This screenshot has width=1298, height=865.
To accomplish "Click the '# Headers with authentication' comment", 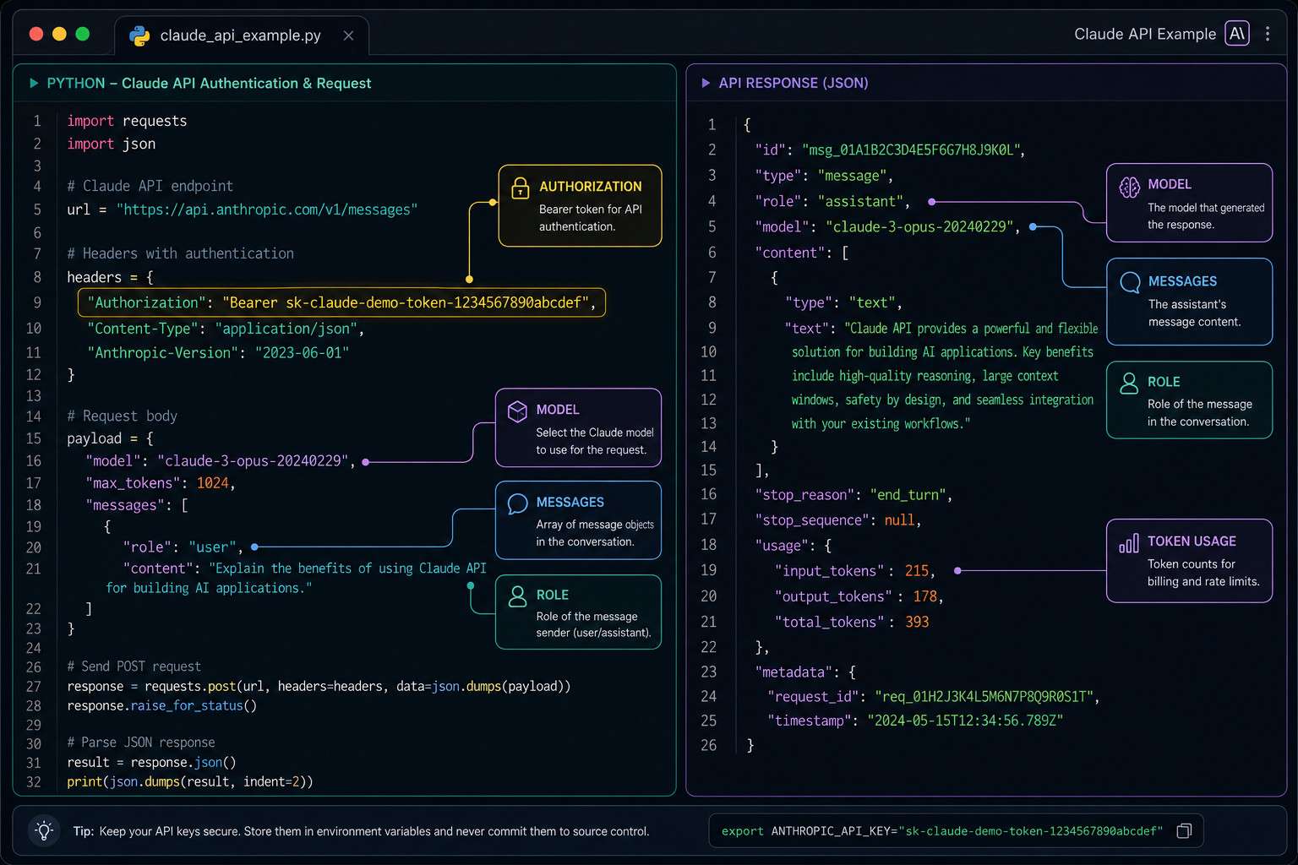I will point(181,253).
